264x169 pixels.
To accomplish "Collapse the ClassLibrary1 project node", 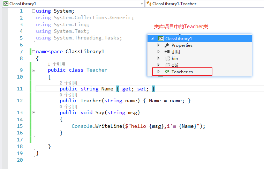I will pyautogui.click(x=152, y=39).
